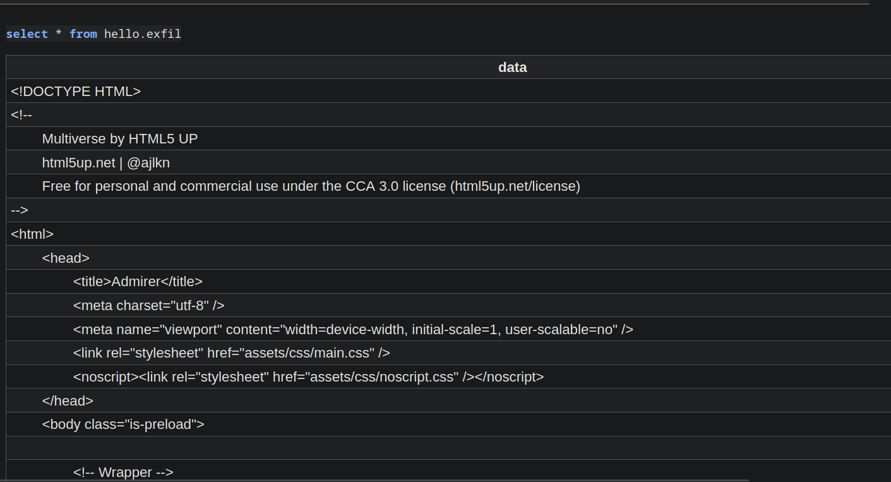
Task: Click the "data" column header
Action: click(x=512, y=67)
